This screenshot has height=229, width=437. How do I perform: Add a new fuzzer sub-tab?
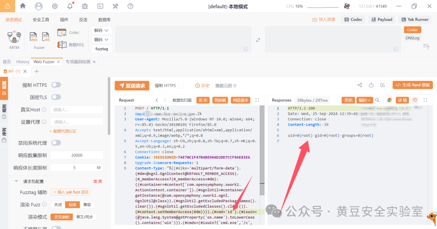pos(36,71)
